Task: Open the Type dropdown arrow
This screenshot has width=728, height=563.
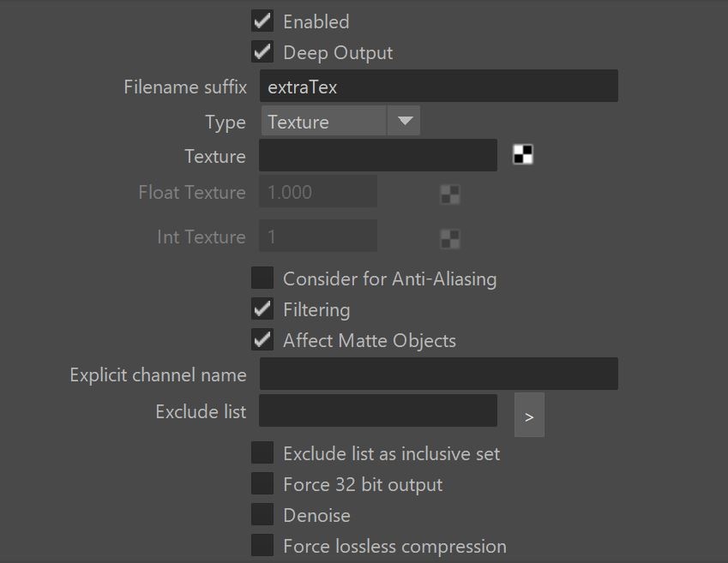Action: pos(405,121)
